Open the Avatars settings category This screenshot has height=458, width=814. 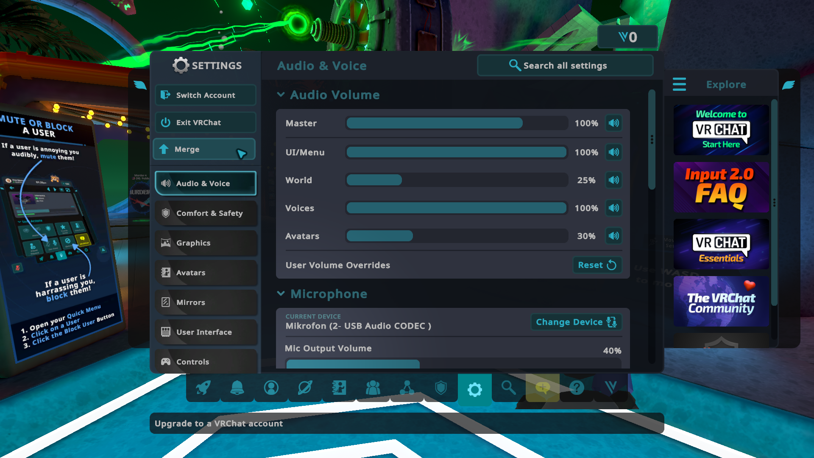click(x=206, y=273)
